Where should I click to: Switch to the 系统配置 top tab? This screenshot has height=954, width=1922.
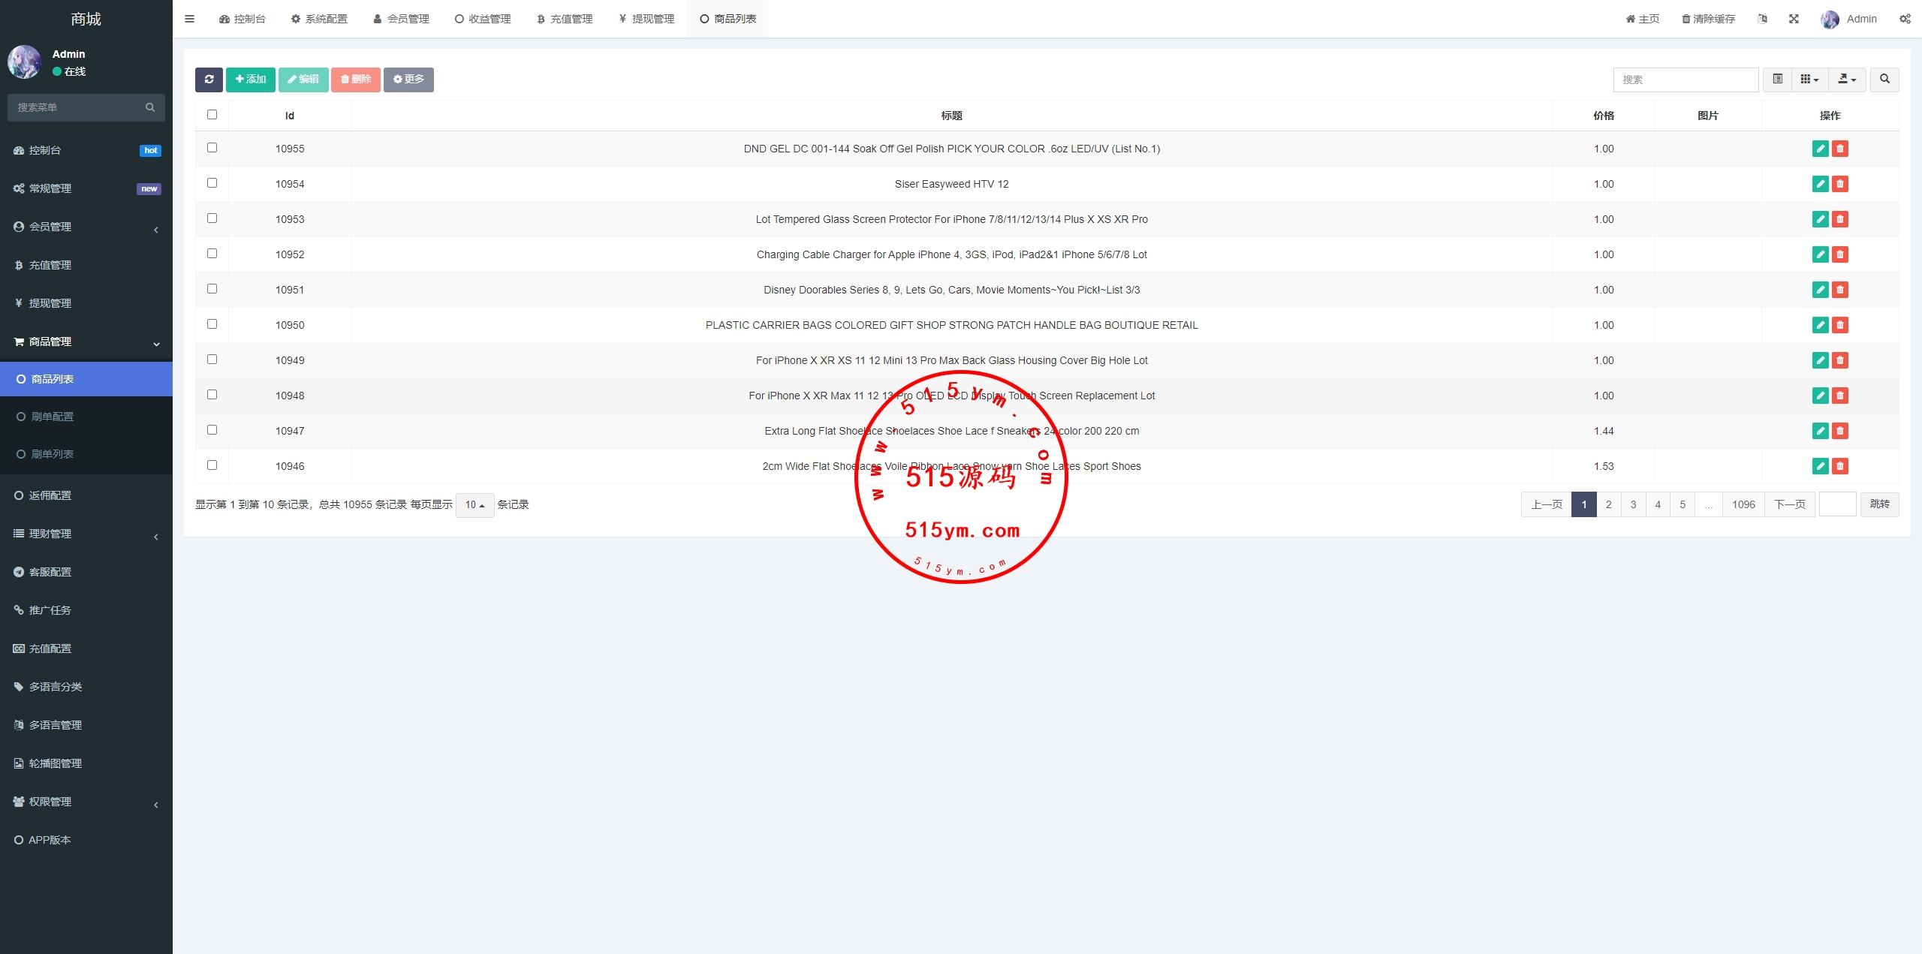click(x=319, y=19)
